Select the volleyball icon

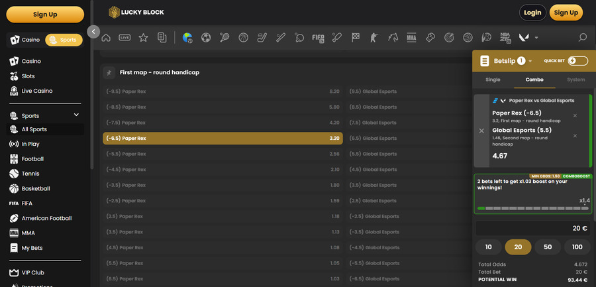[468, 37]
